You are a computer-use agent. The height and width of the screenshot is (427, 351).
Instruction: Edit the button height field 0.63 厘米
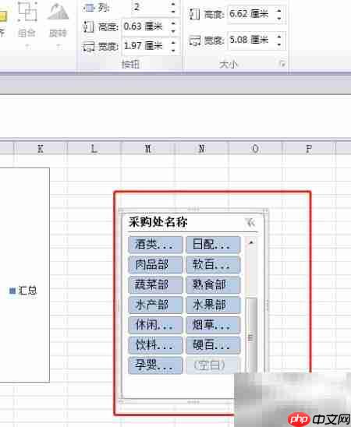[x=146, y=26]
